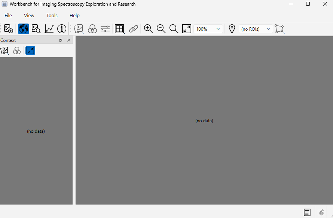
Task: Toggle Context panel zoom to fit button
Action: 30,50
